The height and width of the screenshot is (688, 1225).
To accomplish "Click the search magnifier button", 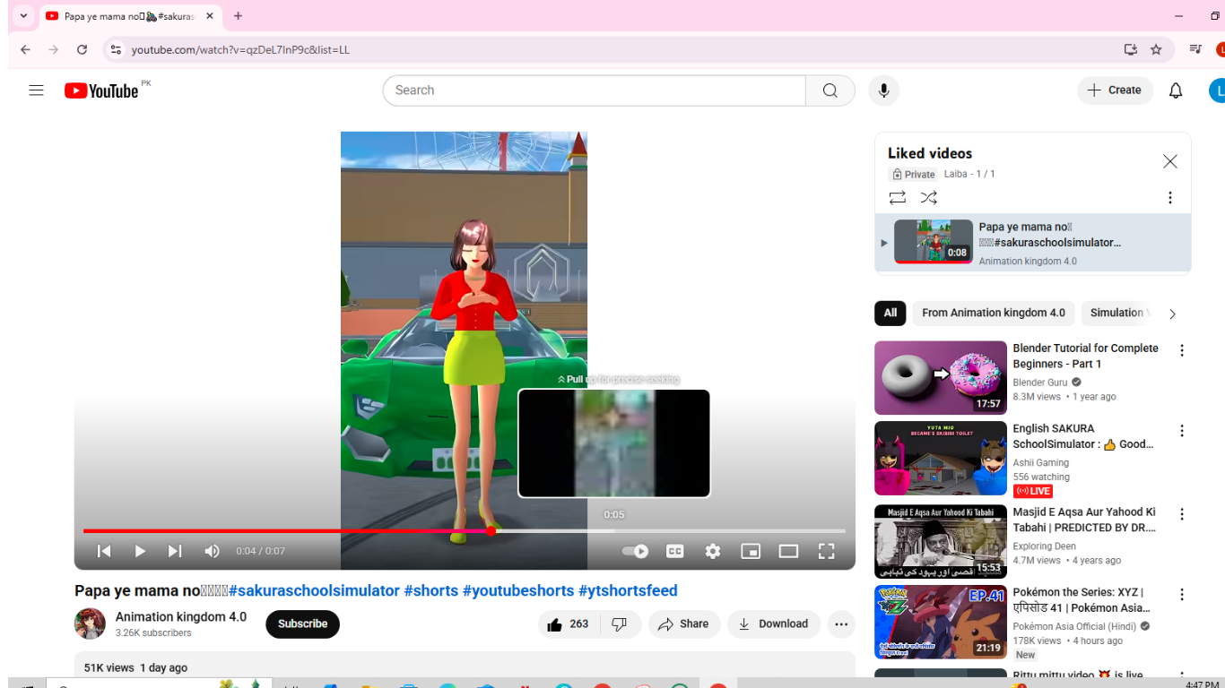I will point(830,90).
